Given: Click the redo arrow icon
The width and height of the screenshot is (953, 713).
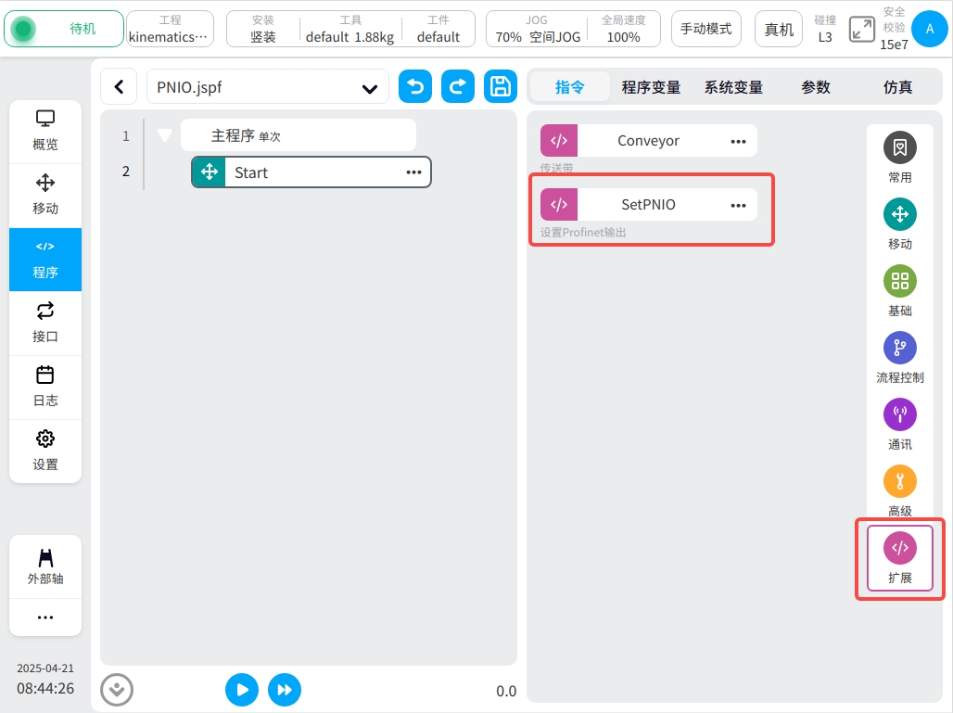Looking at the screenshot, I should tap(458, 87).
